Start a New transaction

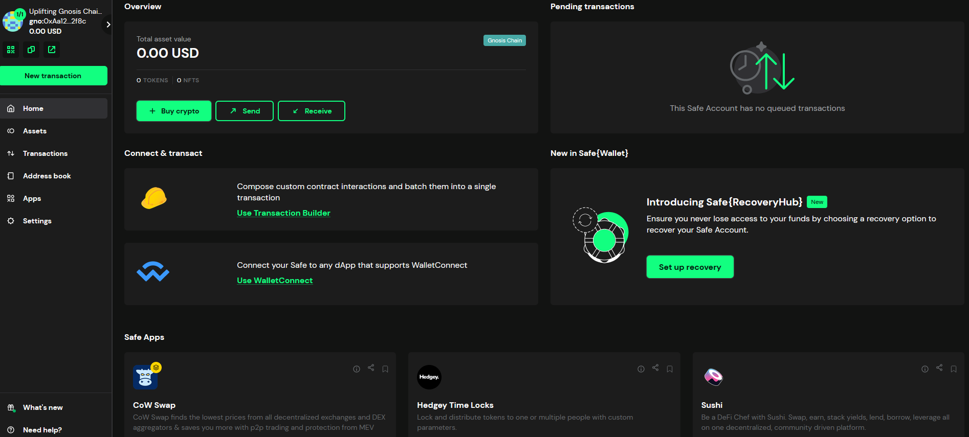tap(54, 76)
